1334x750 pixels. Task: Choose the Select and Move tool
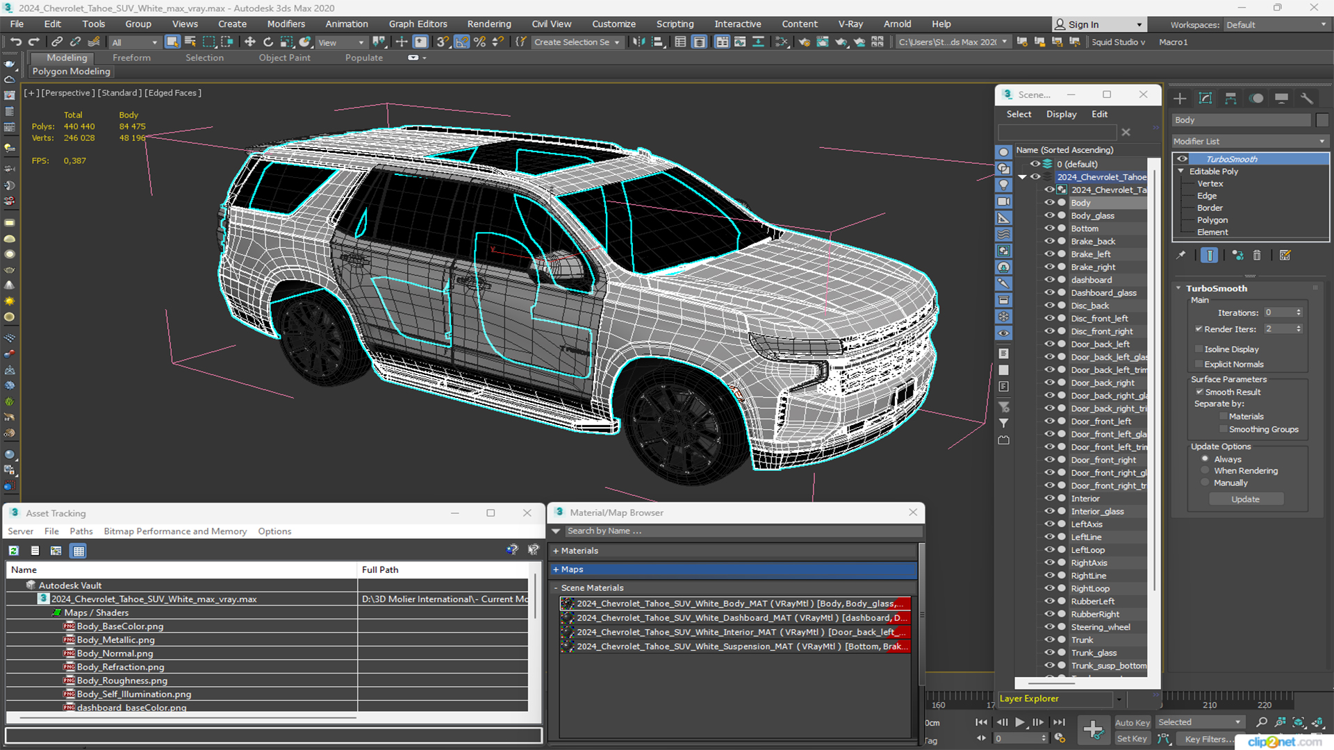point(250,42)
